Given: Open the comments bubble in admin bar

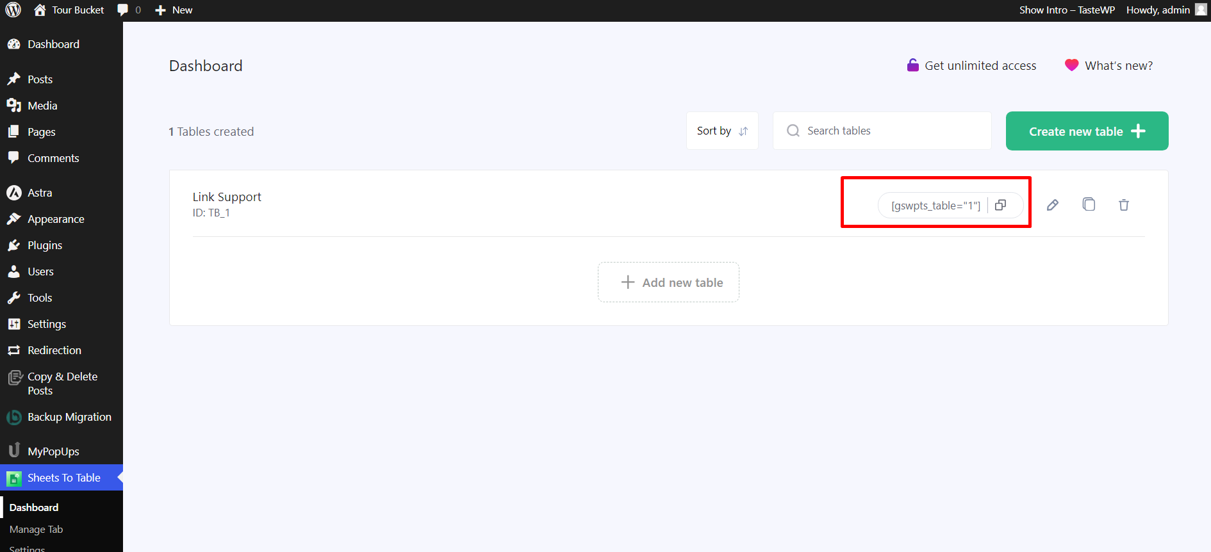Looking at the screenshot, I should click(129, 10).
